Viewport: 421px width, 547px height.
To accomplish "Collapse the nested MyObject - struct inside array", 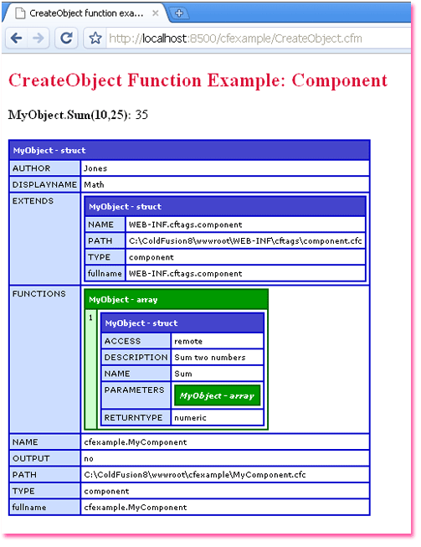I will 182,323.
